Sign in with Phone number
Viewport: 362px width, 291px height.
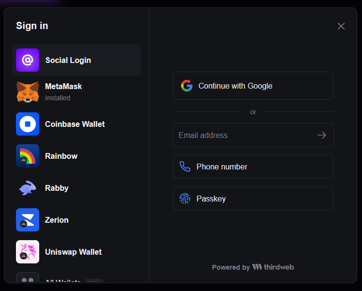tap(253, 167)
